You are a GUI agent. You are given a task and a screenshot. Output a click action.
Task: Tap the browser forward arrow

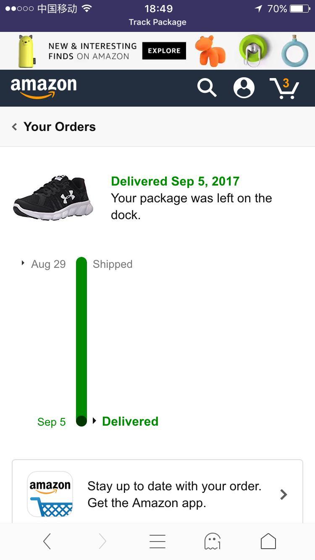pyautogui.click(x=102, y=542)
